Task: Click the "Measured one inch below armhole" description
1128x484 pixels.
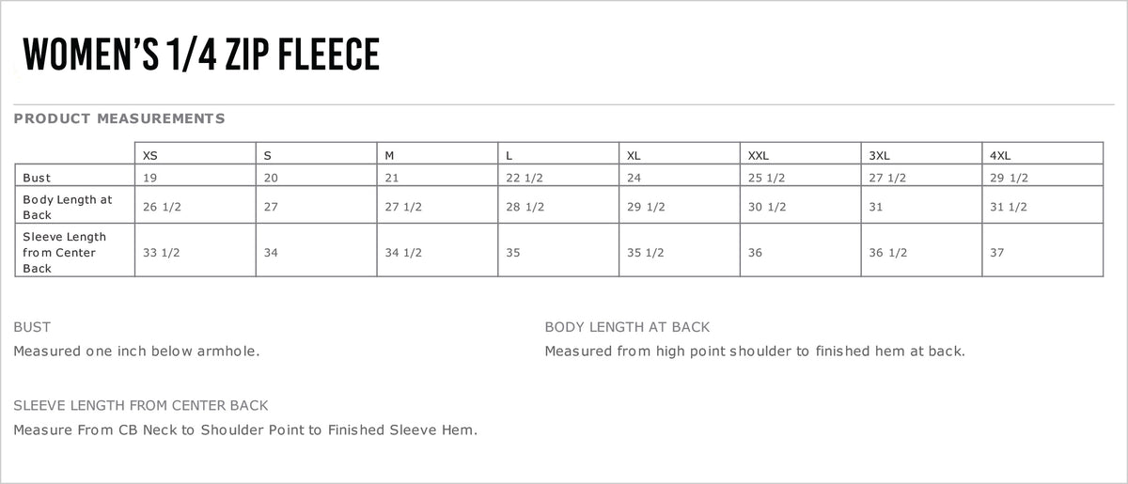Action: [136, 351]
